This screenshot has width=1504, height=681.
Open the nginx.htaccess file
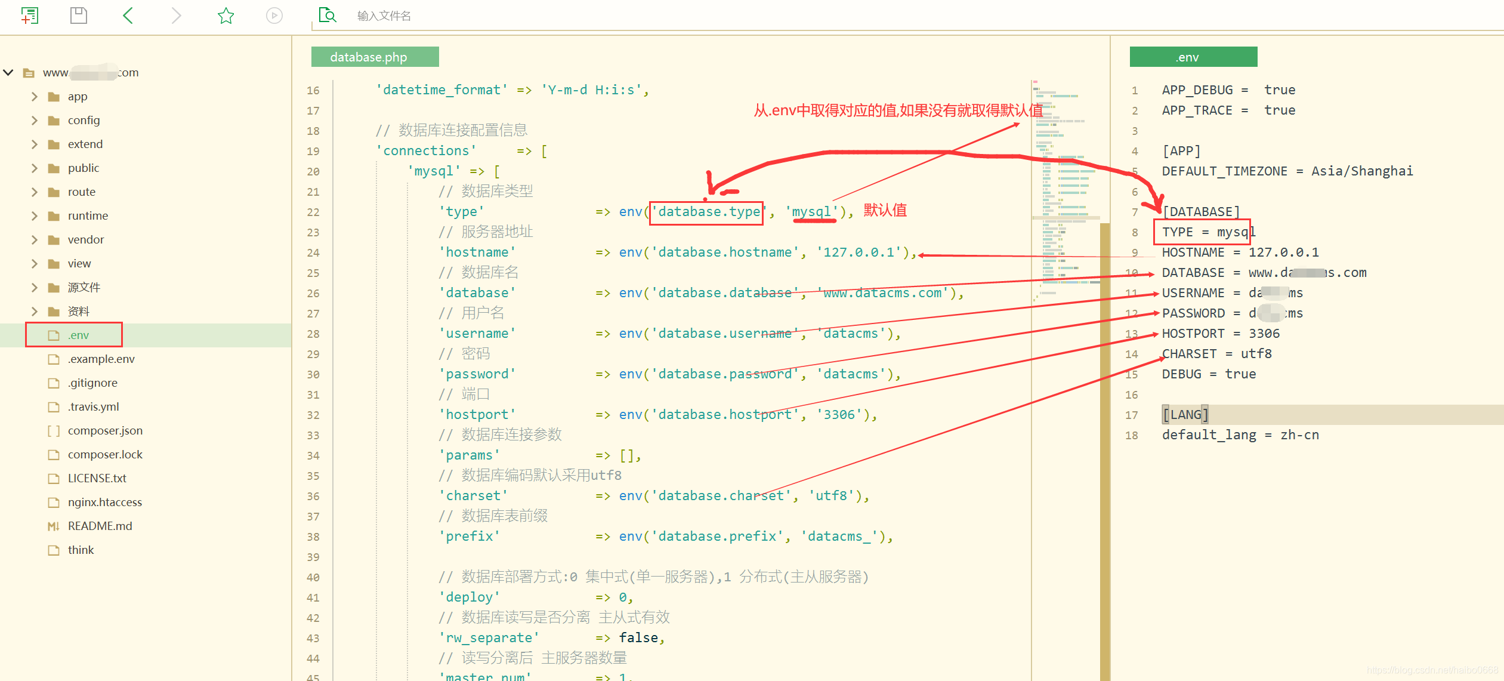click(x=105, y=502)
